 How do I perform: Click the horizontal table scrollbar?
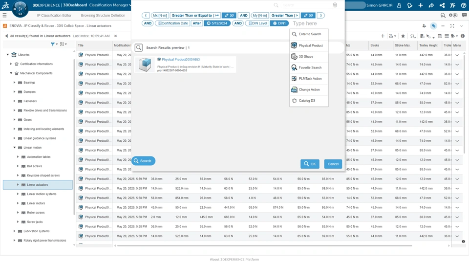pyautogui.click(x=265, y=246)
